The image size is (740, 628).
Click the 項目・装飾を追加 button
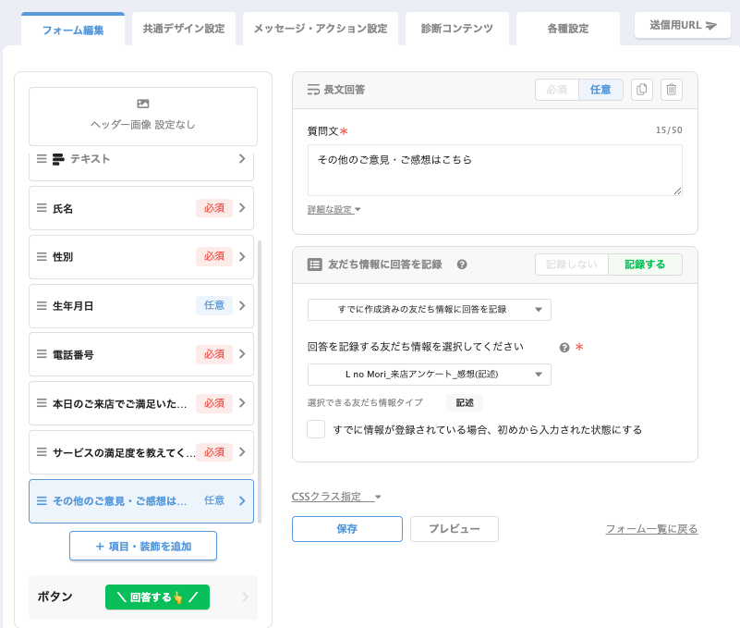[143, 546]
